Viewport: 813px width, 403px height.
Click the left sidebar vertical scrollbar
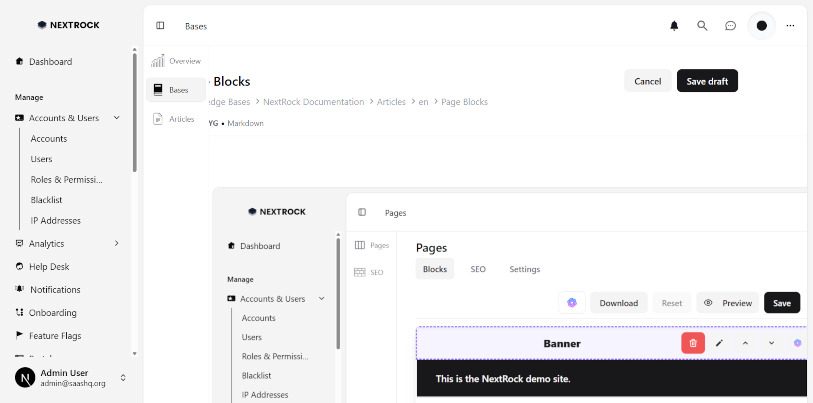[135, 112]
